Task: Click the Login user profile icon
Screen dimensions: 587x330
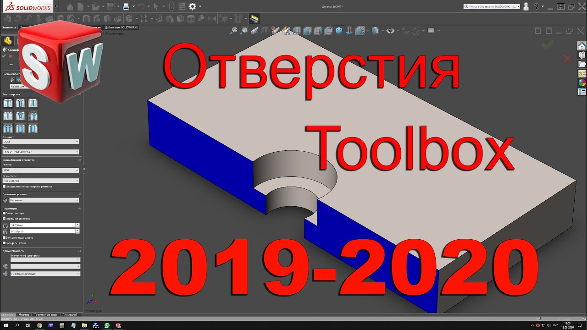Action: point(526,7)
